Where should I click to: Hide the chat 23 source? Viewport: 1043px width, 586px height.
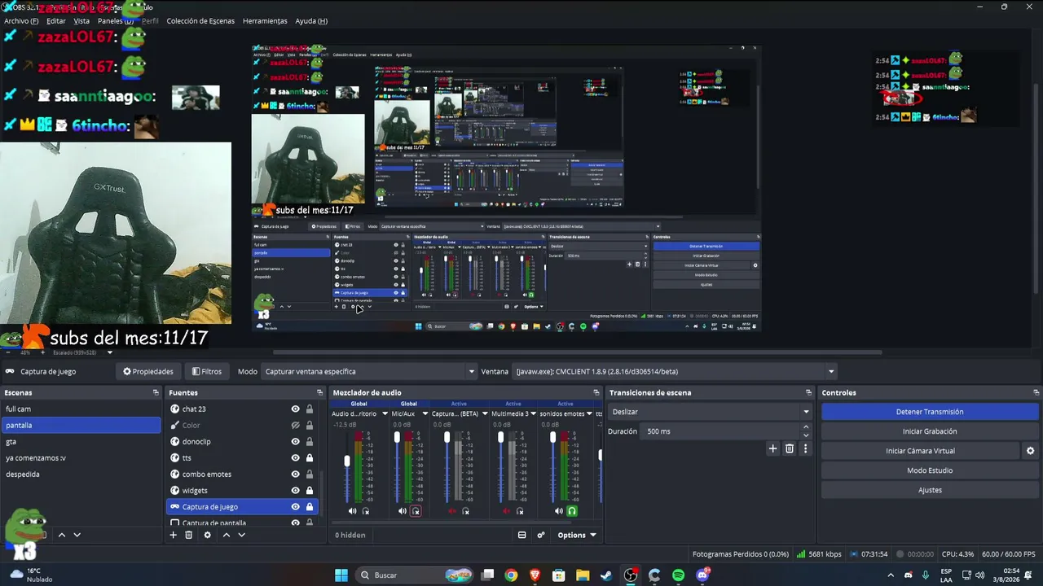[x=295, y=409]
